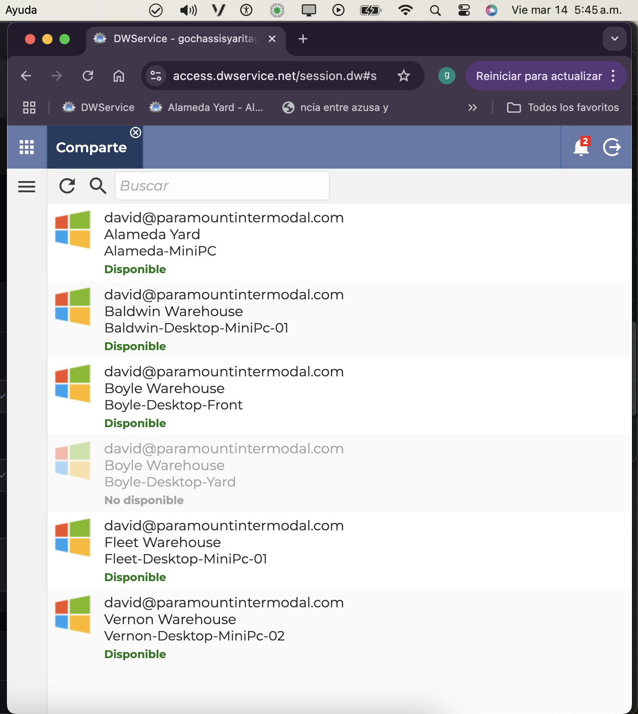The image size is (638, 714).
Task: Expand hidden bookmarks chevron
Action: (x=473, y=108)
